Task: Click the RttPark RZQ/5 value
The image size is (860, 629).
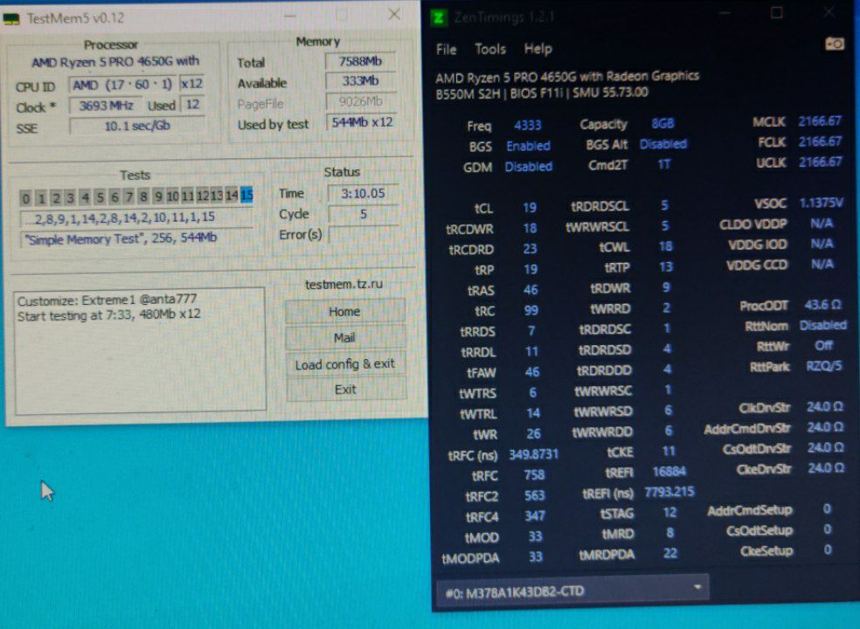Action: point(824,366)
